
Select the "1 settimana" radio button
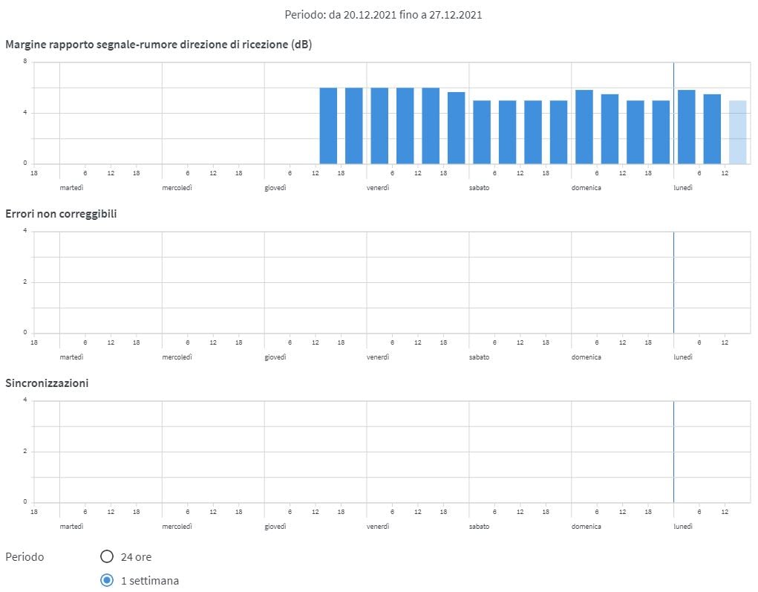(107, 580)
